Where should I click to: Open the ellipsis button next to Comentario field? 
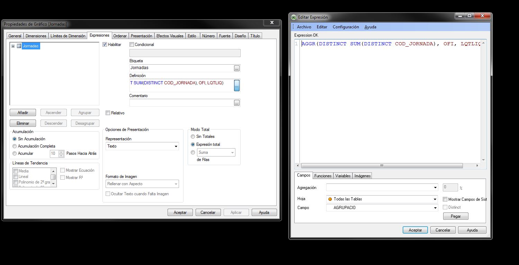click(237, 103)
